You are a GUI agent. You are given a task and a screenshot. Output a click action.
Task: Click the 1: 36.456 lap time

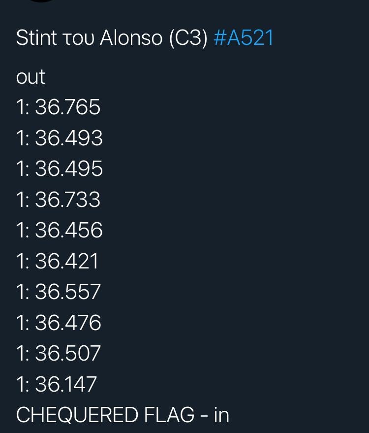pos(60,230)
